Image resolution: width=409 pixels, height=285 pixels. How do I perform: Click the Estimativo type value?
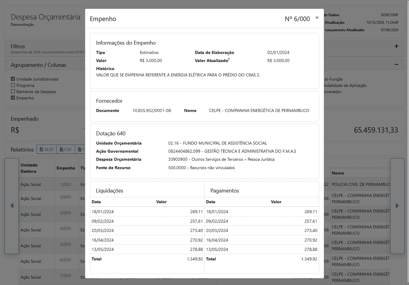(x=149, y=52)
